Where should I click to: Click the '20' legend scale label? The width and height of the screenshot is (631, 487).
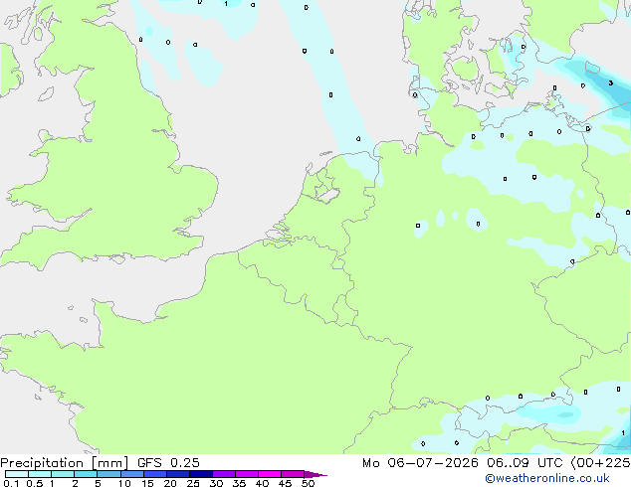point(170,483)
